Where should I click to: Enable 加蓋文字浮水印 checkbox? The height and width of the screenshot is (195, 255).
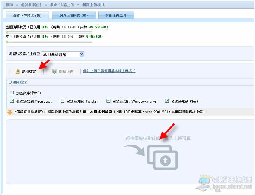coord(12,93)
